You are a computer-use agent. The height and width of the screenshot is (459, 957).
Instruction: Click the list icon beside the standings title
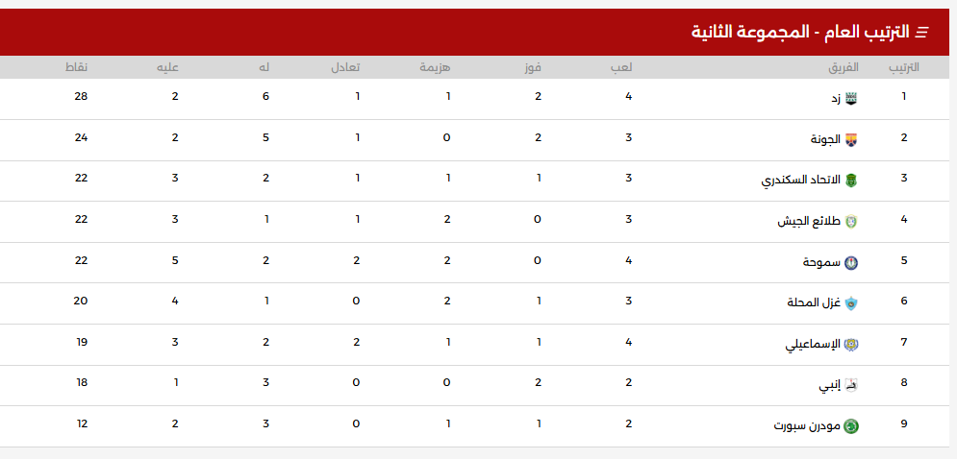pyautogui.click(x=921, y=33)
